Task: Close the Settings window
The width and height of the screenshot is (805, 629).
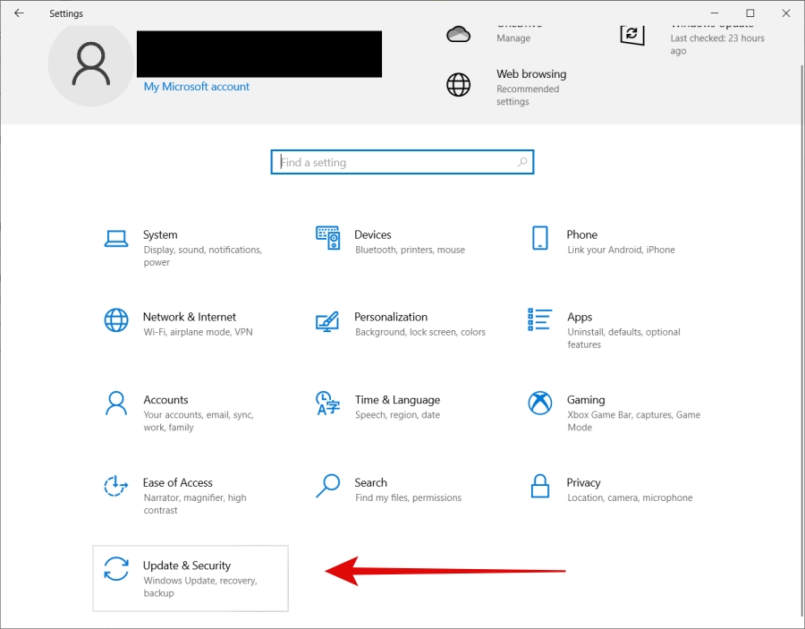Action: pyautogui.click(x=785, y=13)
